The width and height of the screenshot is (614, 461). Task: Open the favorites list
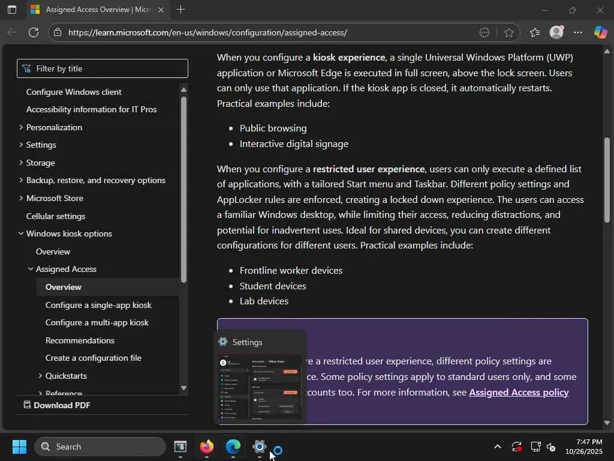point(535,32)
